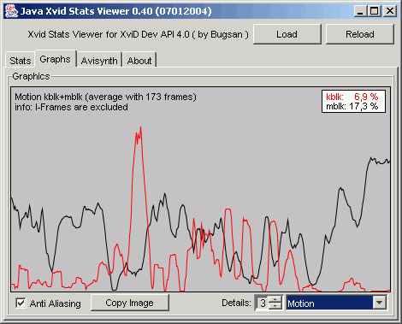Image resolution: width=402 pixels, height=324 pixels.
Task: Decrease Details value with down arrow
Action: [x=275, y=306]
